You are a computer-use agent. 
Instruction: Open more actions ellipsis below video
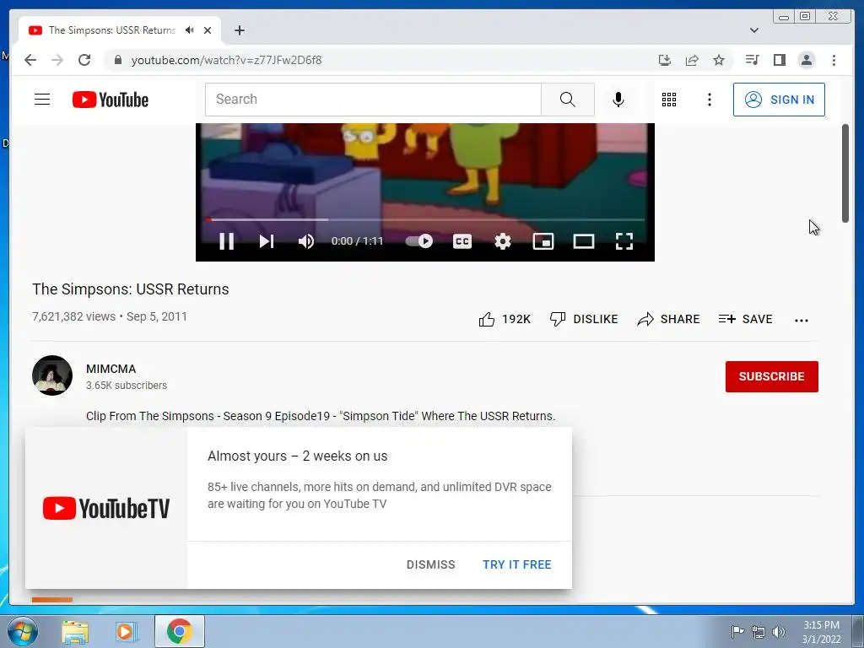point(802,320)
